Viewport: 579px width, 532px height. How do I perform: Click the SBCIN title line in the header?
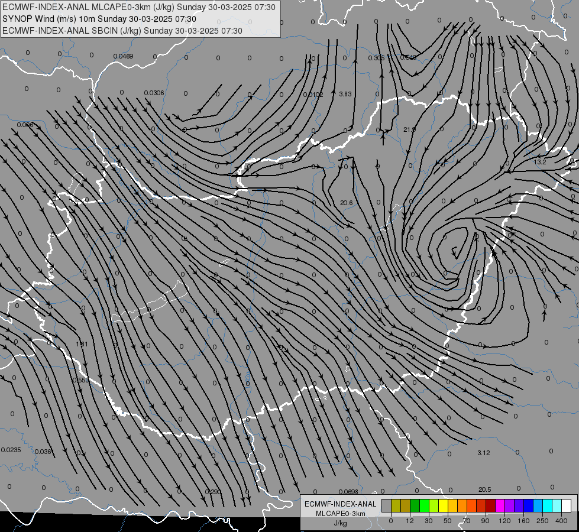tap(122, 31)
